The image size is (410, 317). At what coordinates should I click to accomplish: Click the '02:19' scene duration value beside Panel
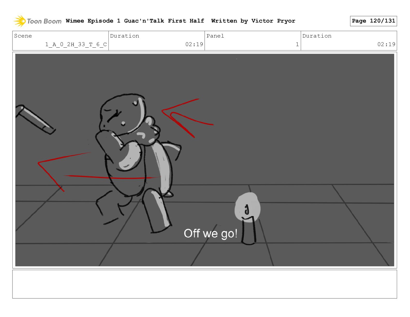pos(194,44)
